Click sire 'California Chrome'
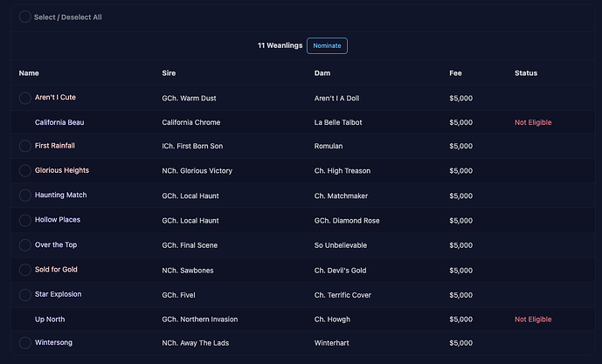This screenshot has width=602, height=364. point(191,122)
